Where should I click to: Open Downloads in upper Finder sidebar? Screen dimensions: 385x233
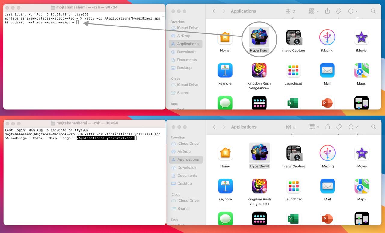pyautogui.click(x=185, y=52)
